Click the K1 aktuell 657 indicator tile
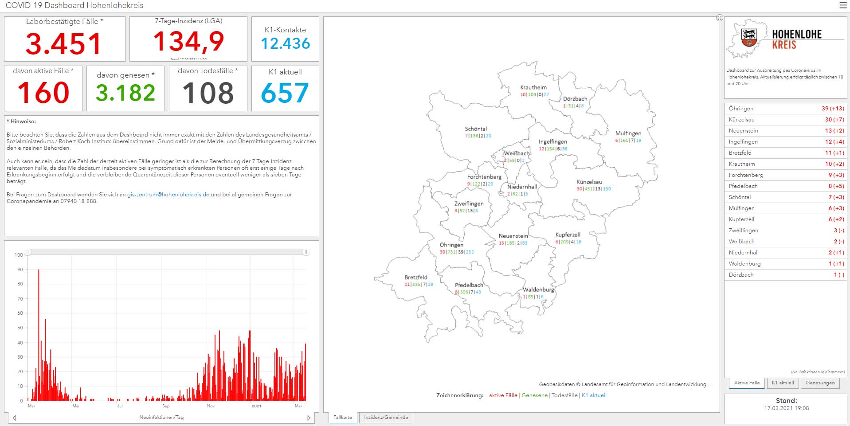Image resolution: width=850 pixels, height=426 pixels. coord(285,88)
